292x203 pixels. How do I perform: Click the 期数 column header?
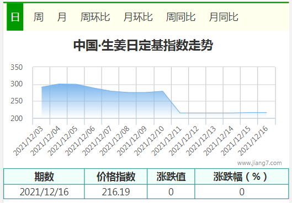click(x=44, y=177)
